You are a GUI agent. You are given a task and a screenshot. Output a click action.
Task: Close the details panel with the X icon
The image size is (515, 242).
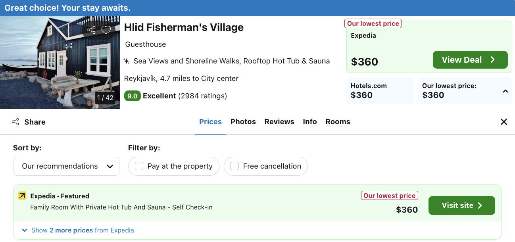[504, 122]
